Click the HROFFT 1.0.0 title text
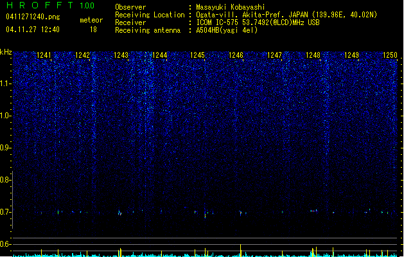404x257 pixels. pos(50,5)
